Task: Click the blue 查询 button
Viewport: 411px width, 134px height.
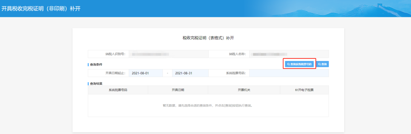Action: (x=323, y=64)
